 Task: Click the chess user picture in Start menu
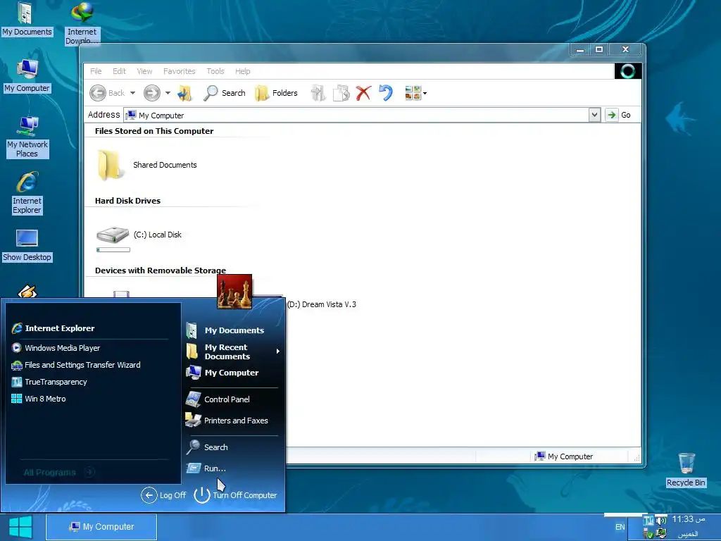234,292
